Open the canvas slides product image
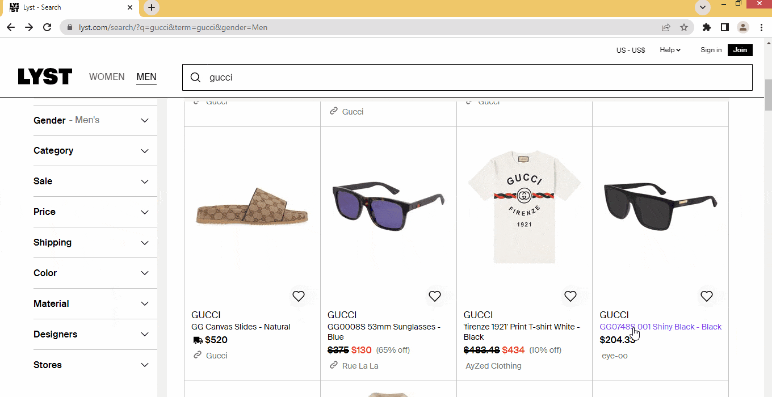 (x=252, y=208)
